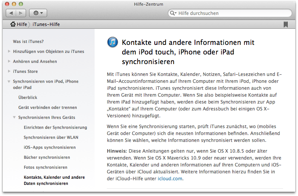Screen dimensions: 298x196
Task: Open the gear action menu
Action: [38, 13]
